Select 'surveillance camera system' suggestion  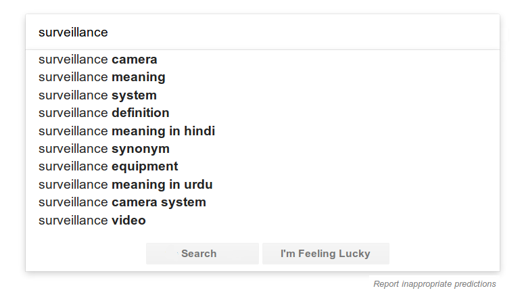[x=122, y=202]
